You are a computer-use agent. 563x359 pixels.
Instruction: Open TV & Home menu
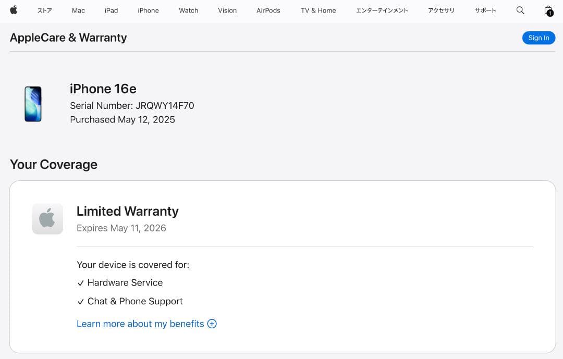318,10
